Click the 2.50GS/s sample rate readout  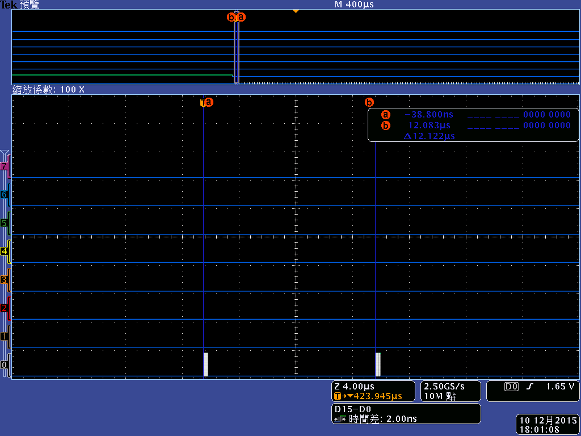coord(444,387)
